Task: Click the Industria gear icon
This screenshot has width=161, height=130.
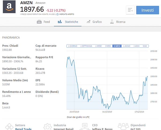Action: (47, 127)
